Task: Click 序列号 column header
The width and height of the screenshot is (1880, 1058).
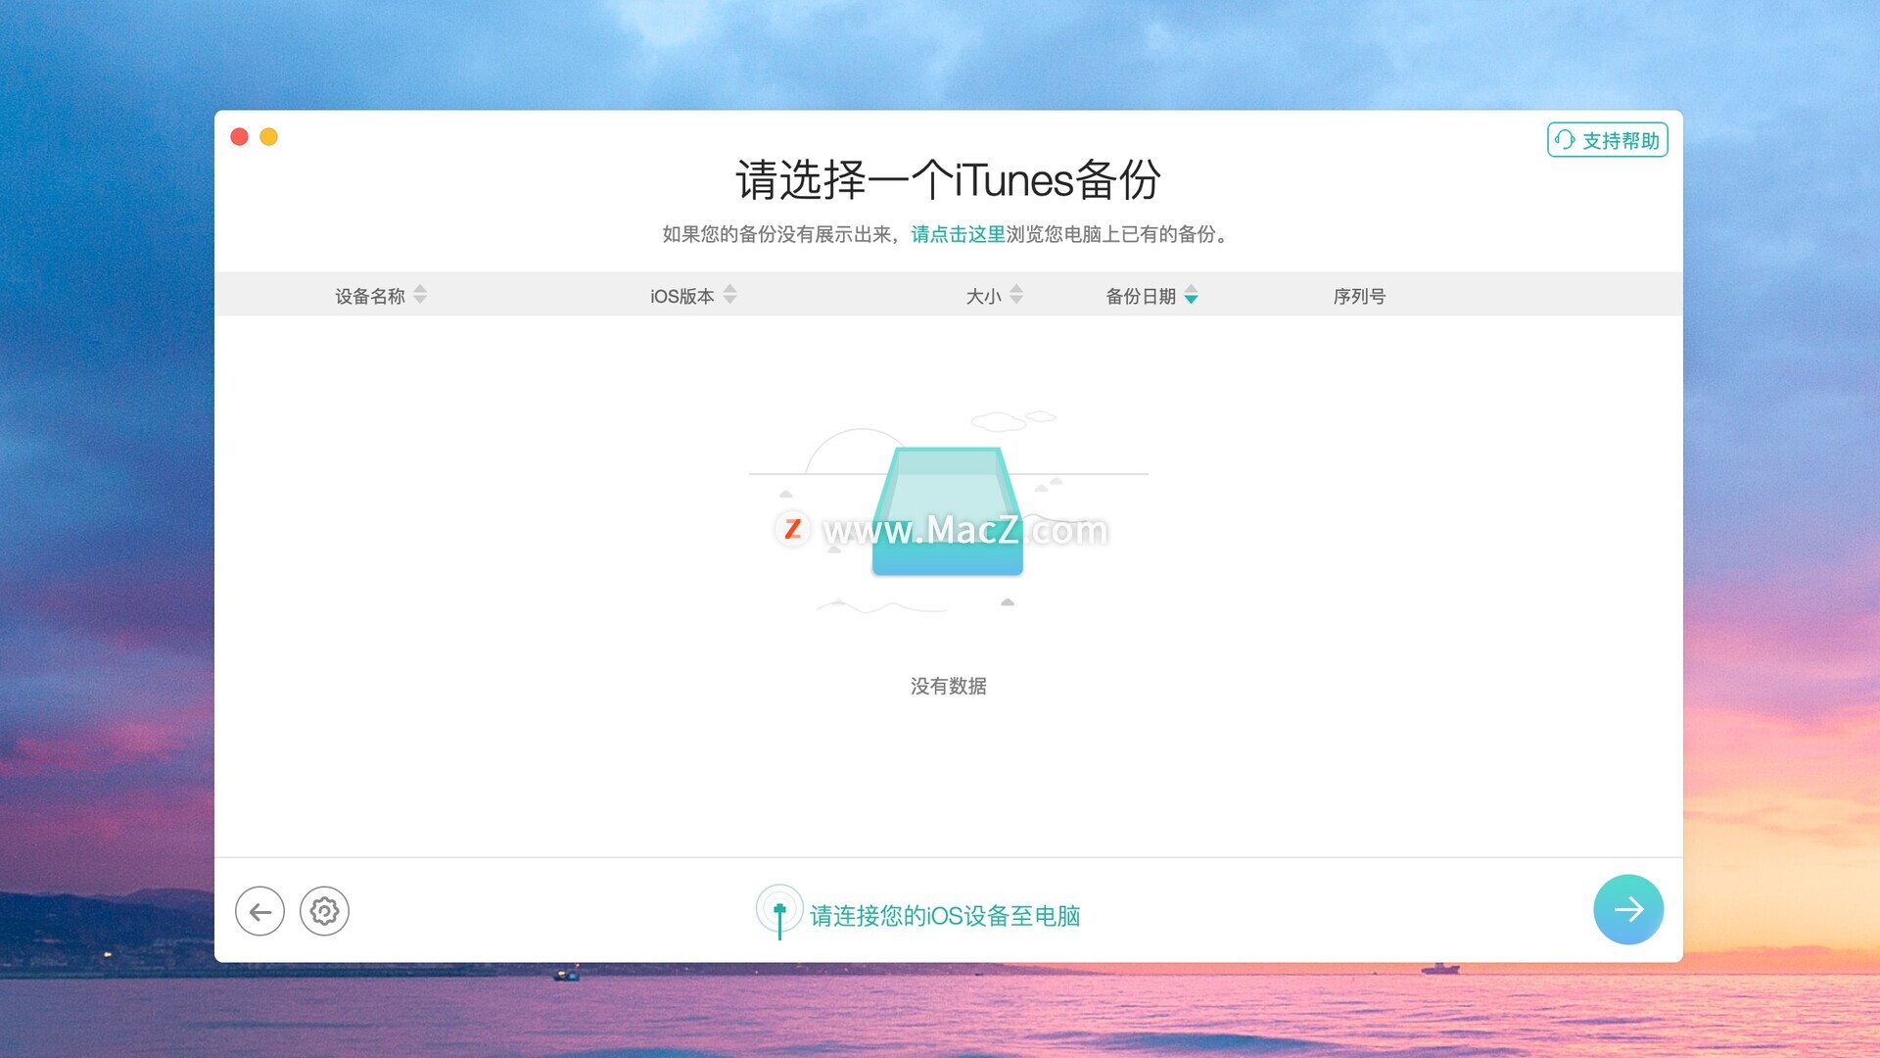Action: point(1359,296)
